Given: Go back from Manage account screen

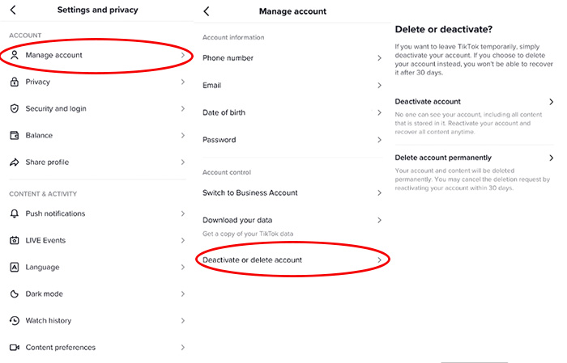Looking at the screenshot, I should [x=207, y=11].
